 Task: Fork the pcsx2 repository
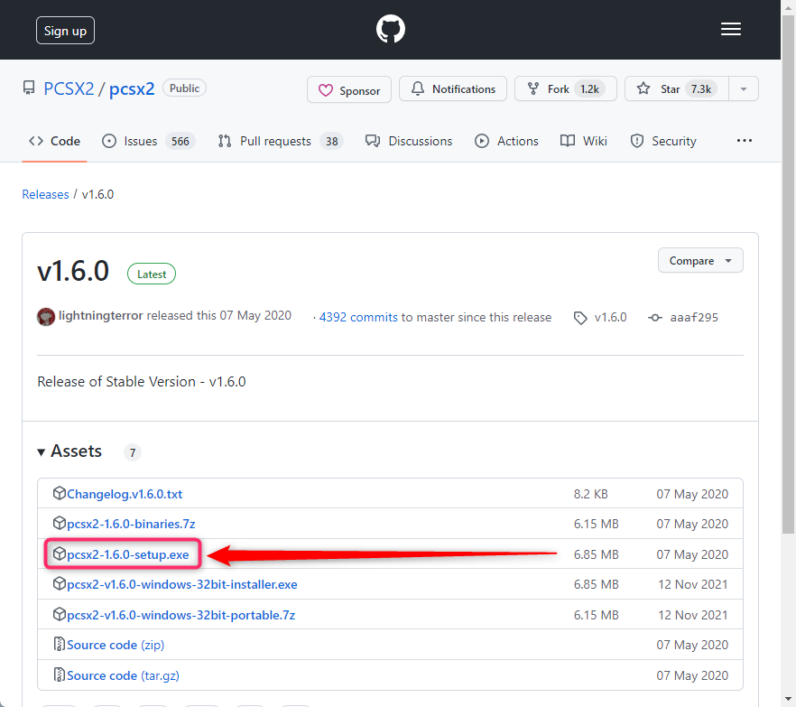pos(566,88)
